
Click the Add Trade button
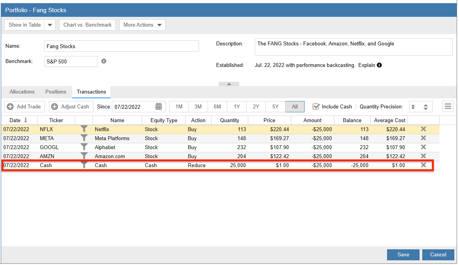[x=25, y=106]
